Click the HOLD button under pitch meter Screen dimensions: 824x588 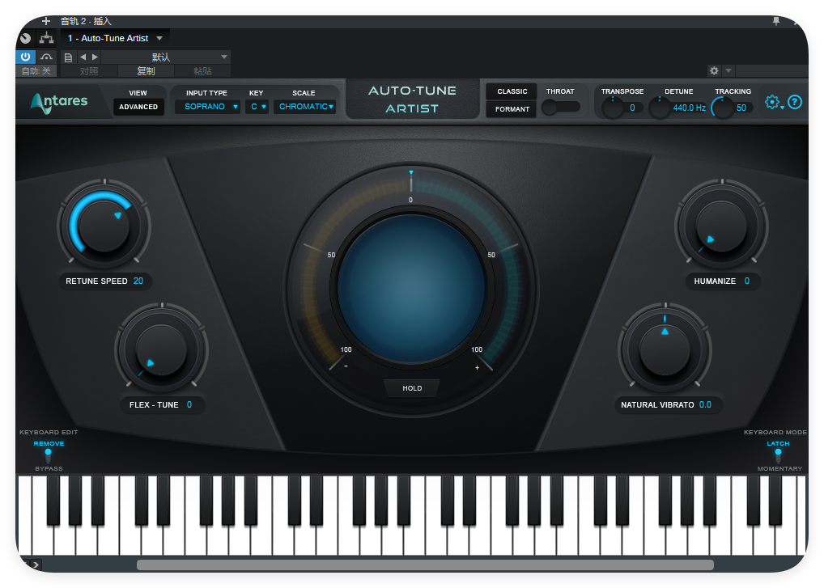(x=412, y=388)
